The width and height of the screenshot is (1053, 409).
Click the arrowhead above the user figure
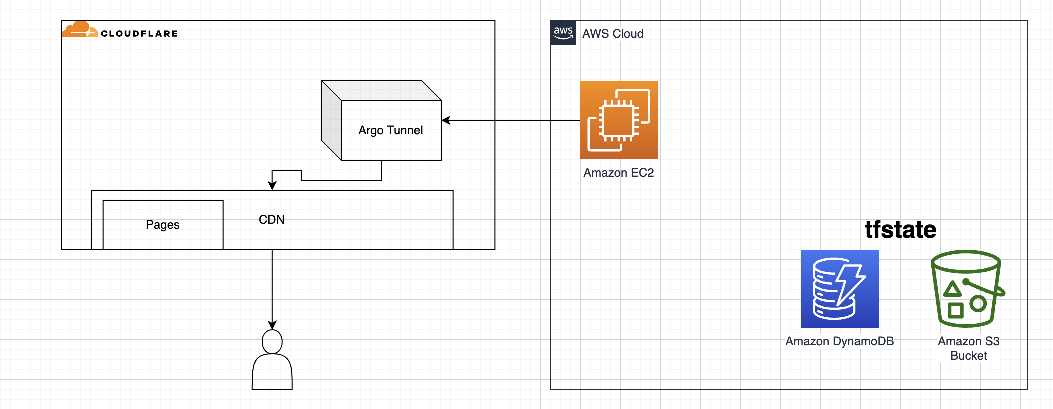(272, 325)
